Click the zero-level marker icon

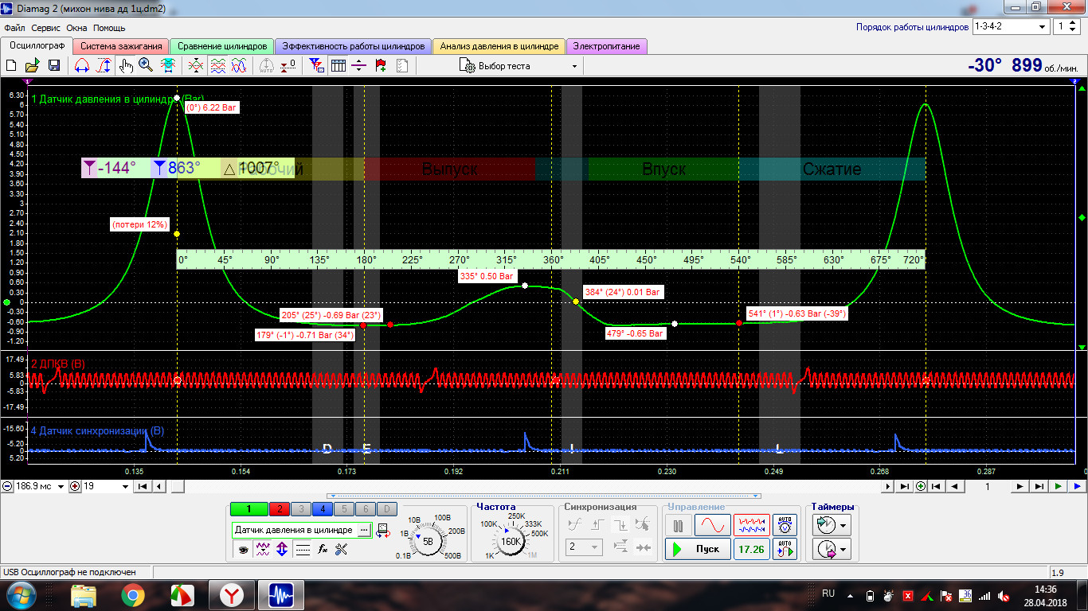point(289,66)
